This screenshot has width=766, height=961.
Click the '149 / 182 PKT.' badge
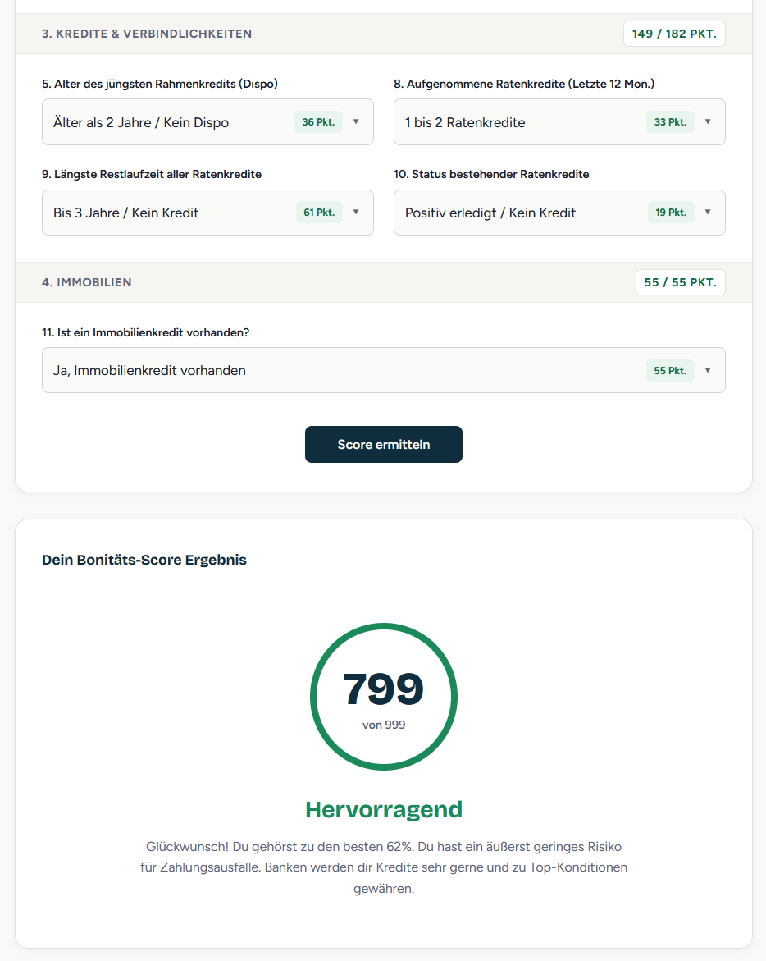click(x=674, y=34)
